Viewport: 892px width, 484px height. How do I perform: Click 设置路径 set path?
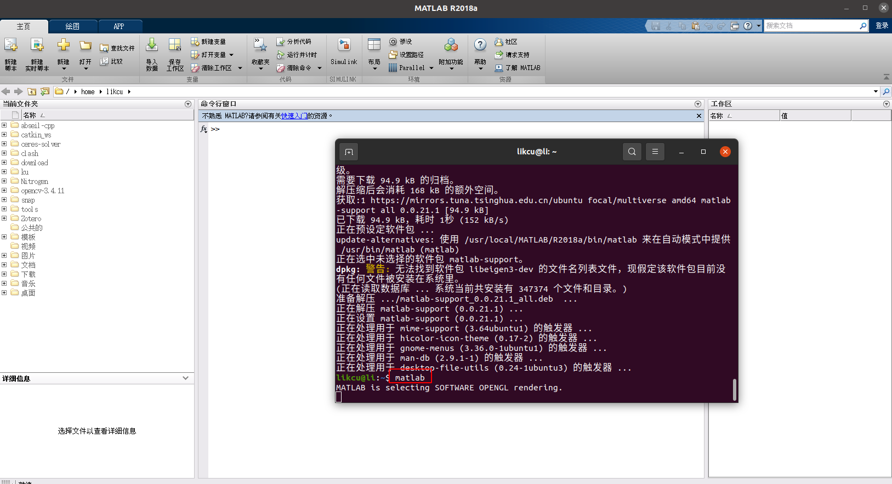406,55
